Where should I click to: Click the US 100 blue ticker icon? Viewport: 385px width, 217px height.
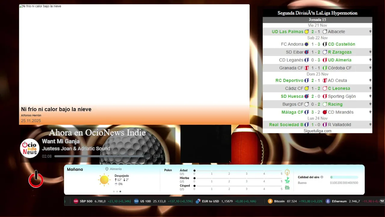136,201
